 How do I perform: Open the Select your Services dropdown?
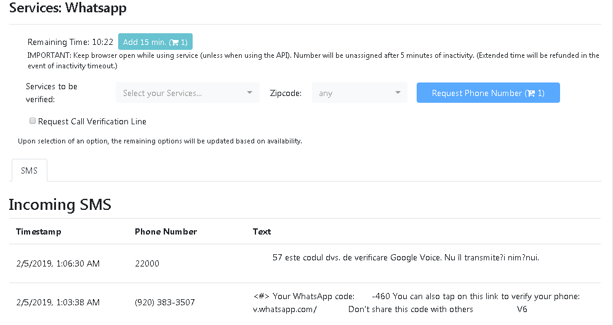pos(188,93)
